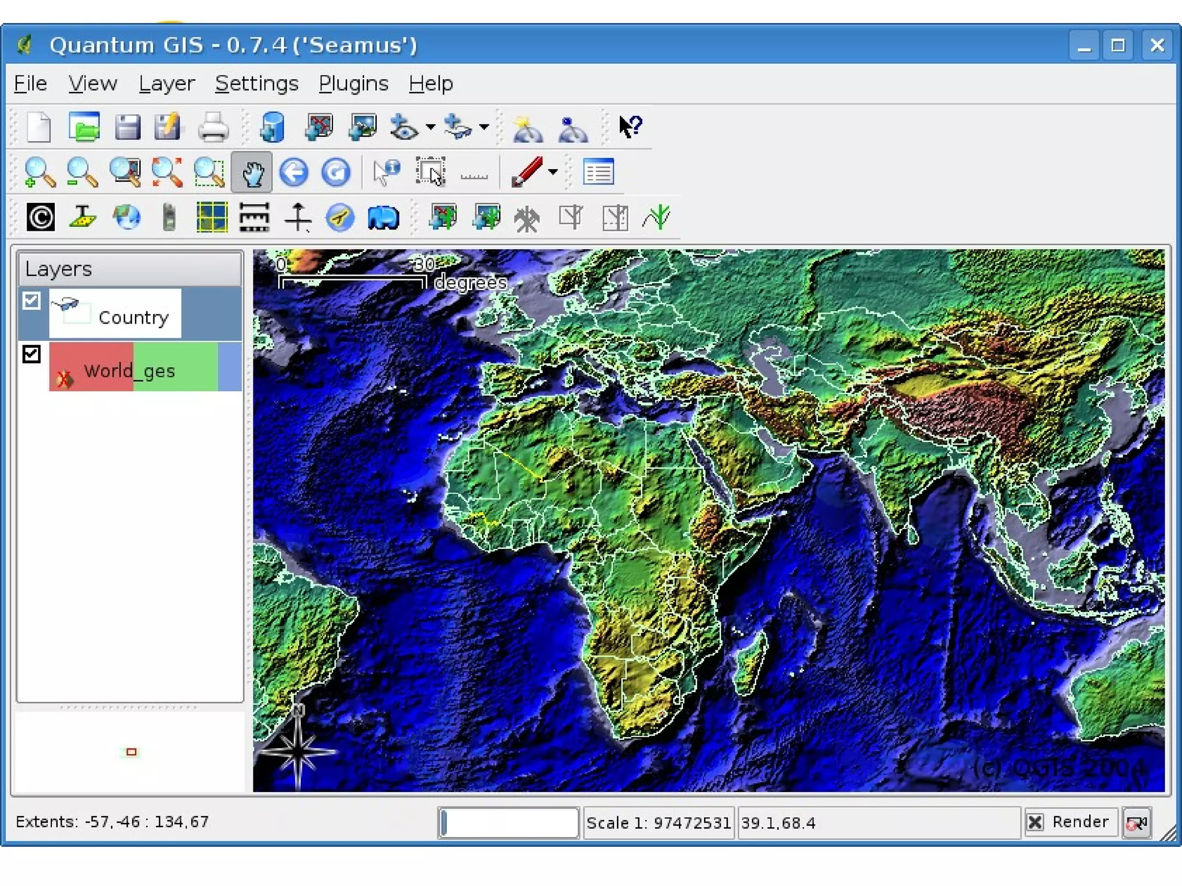1182x886 pixels.
Task: Click the Scale 1: 97472531 field
Action: (x=659, y=823)
